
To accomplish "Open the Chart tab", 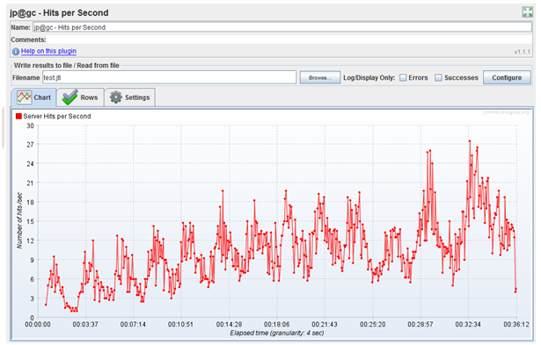I will click(x=33, y=97).
